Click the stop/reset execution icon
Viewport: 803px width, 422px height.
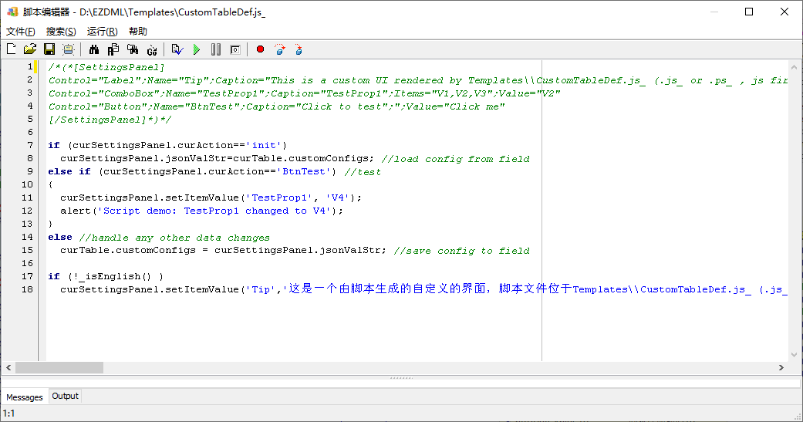tap(235, 49)
